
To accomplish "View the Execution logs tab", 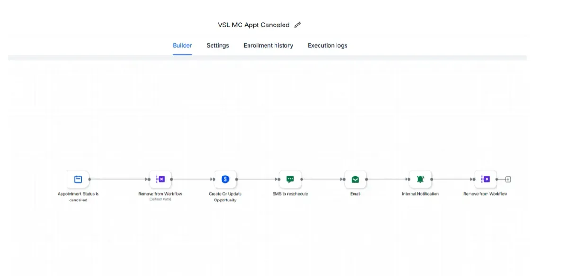I will pyautogui.click(x=328, y=46).
